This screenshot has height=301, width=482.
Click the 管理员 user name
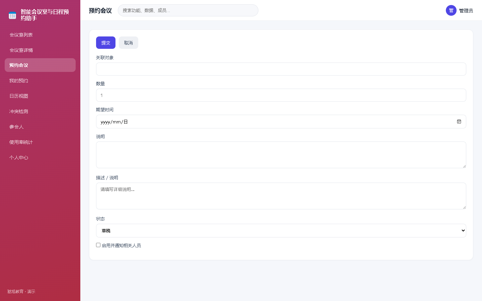tap(466, 11)
